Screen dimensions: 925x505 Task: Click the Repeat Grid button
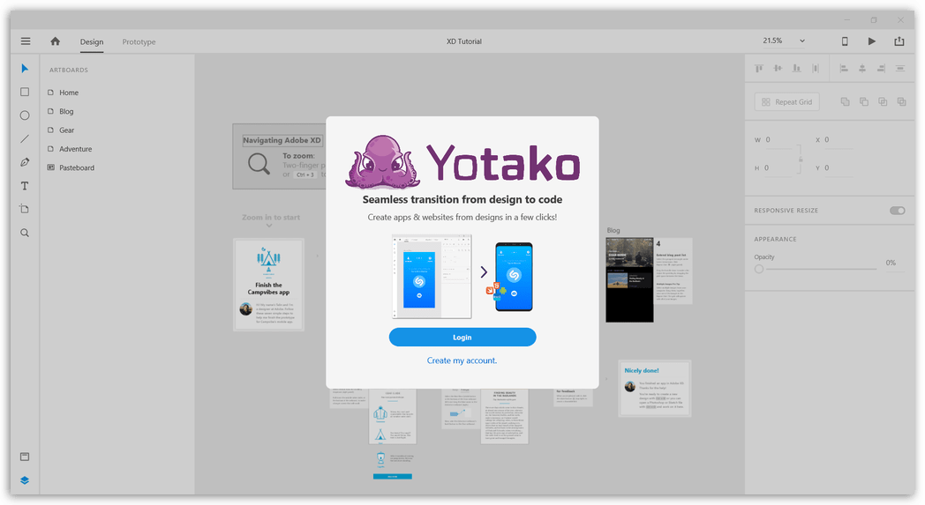click(x=786, y=102)
